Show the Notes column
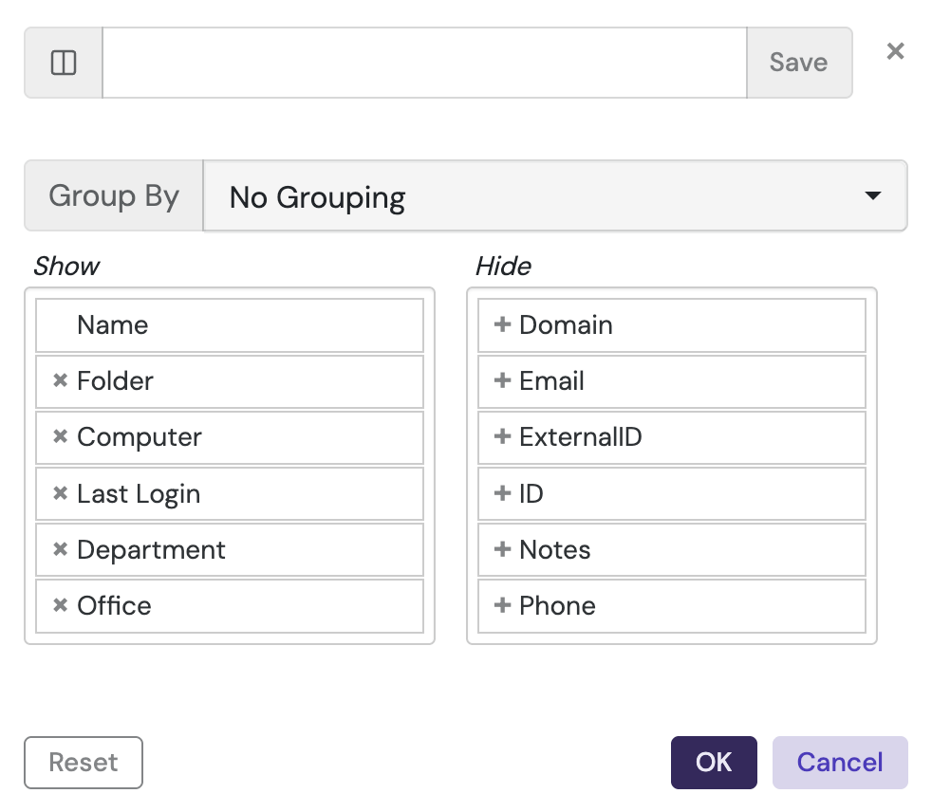This screenshot has height=812, width=932. pyautogui.click(x=502, y=549)
